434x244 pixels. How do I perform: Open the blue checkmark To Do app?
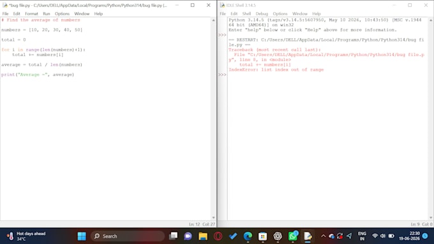tap(233, 236)
